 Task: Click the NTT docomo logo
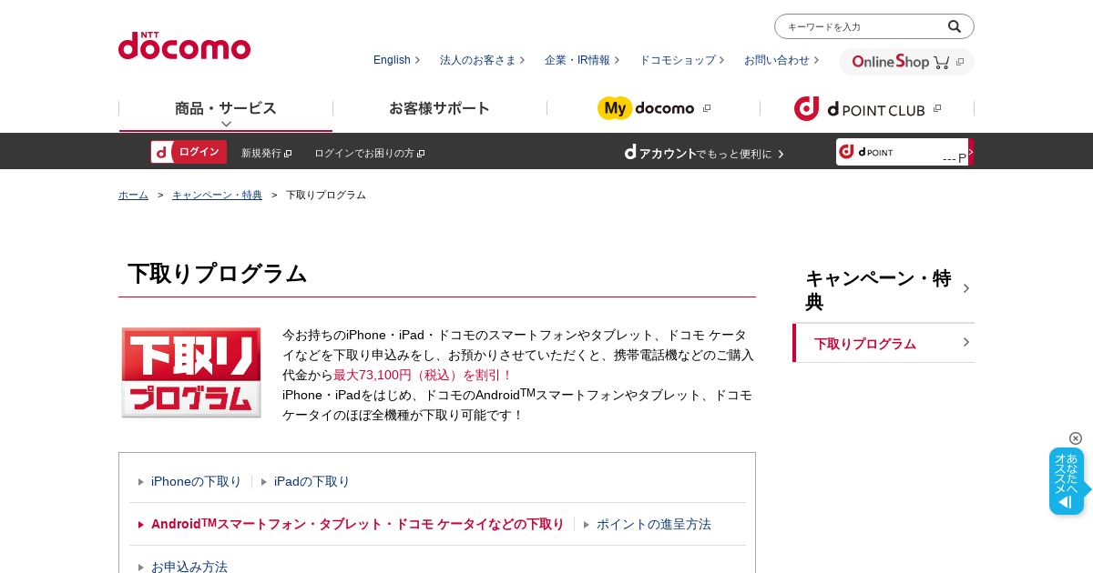184,45
